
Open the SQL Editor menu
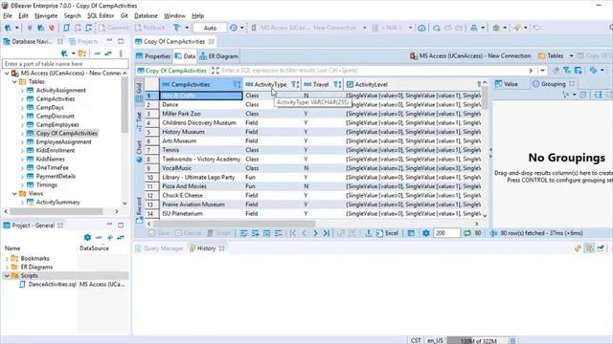(x=100, y=16)
